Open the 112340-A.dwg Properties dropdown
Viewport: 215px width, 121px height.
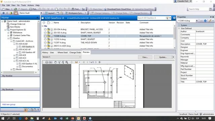coord(197,21)
